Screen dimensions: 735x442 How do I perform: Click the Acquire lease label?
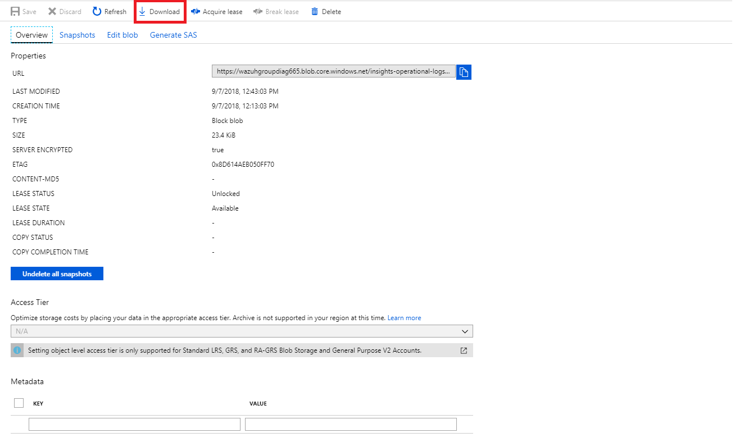223,12
